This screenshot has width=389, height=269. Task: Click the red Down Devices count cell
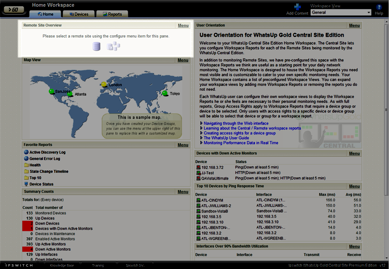point(27,224)
